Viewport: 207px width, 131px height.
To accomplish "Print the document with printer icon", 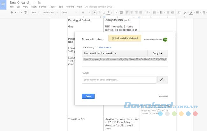I will [12, 12].
